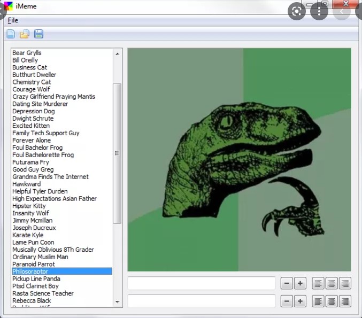362x318 pixels.
Task: Align bottom caption text right
Action: coord(345,301)
